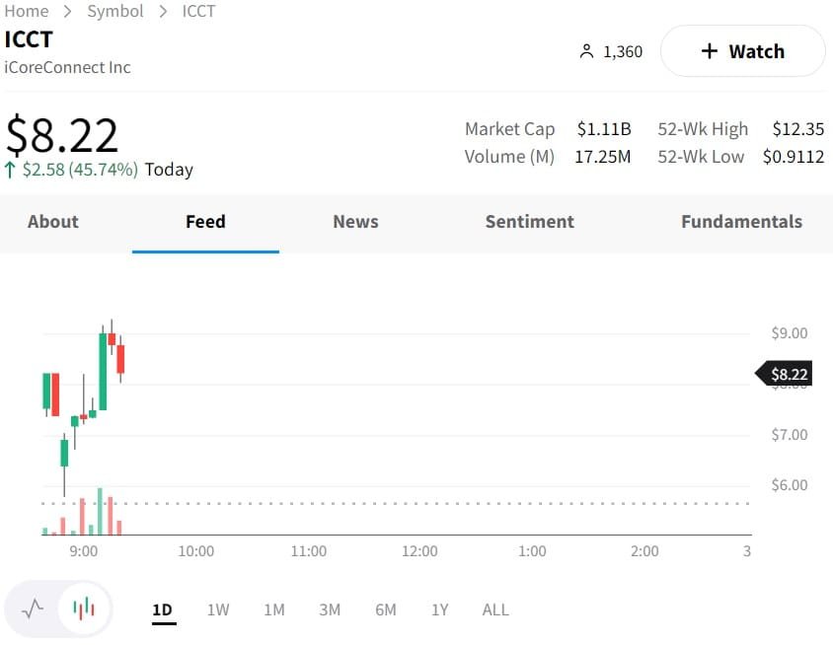This screenshot has width=833, height=645.
Task: Switch to line chart view icon
Action: [x=33, y=609]
